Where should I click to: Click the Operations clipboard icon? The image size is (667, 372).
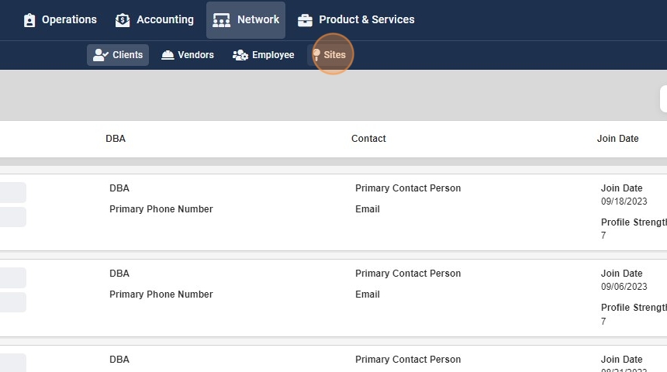[x=29, y=20]
